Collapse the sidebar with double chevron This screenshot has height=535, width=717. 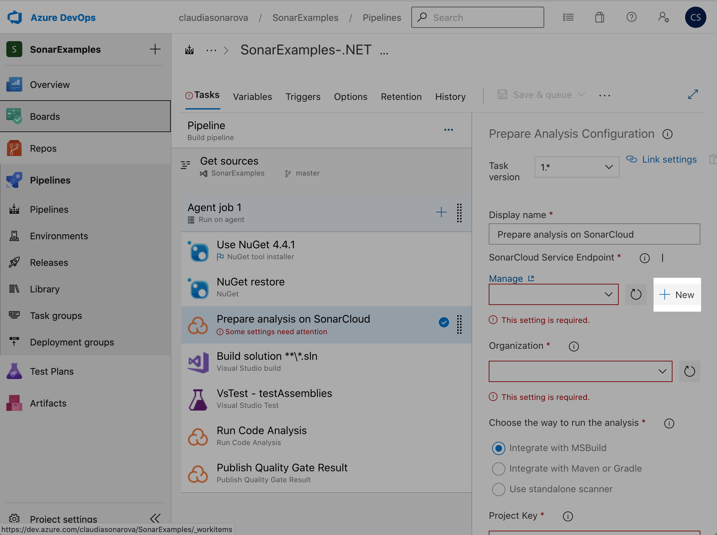pyautogui.click(x=155, y=518)
